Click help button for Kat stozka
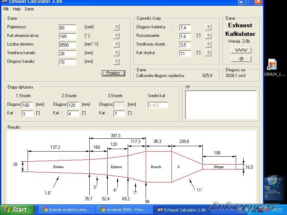This screenshot has height=215, width=287. point(208,53)
